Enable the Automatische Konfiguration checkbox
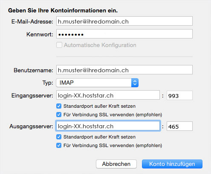Screen dimensions: 211x174 [59, 45]
